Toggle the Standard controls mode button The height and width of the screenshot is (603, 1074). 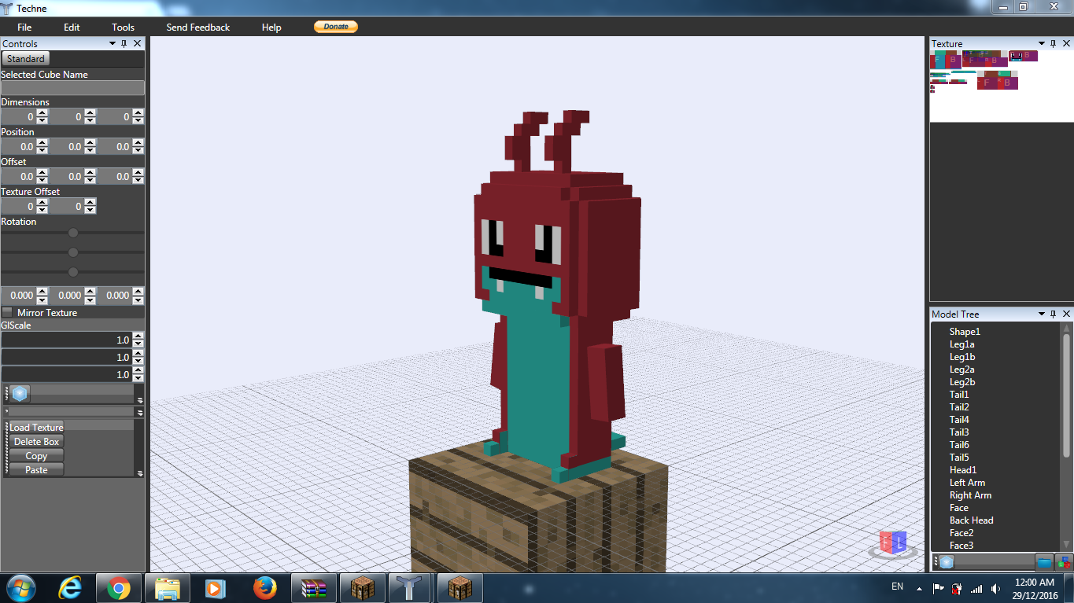25,58
